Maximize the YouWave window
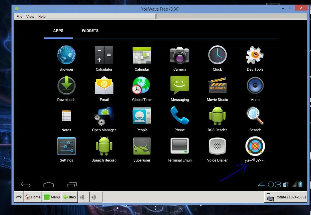 click(291, 8)
